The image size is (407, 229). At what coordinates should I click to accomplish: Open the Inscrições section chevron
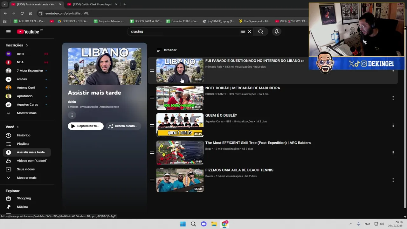[x=27, y=45]
